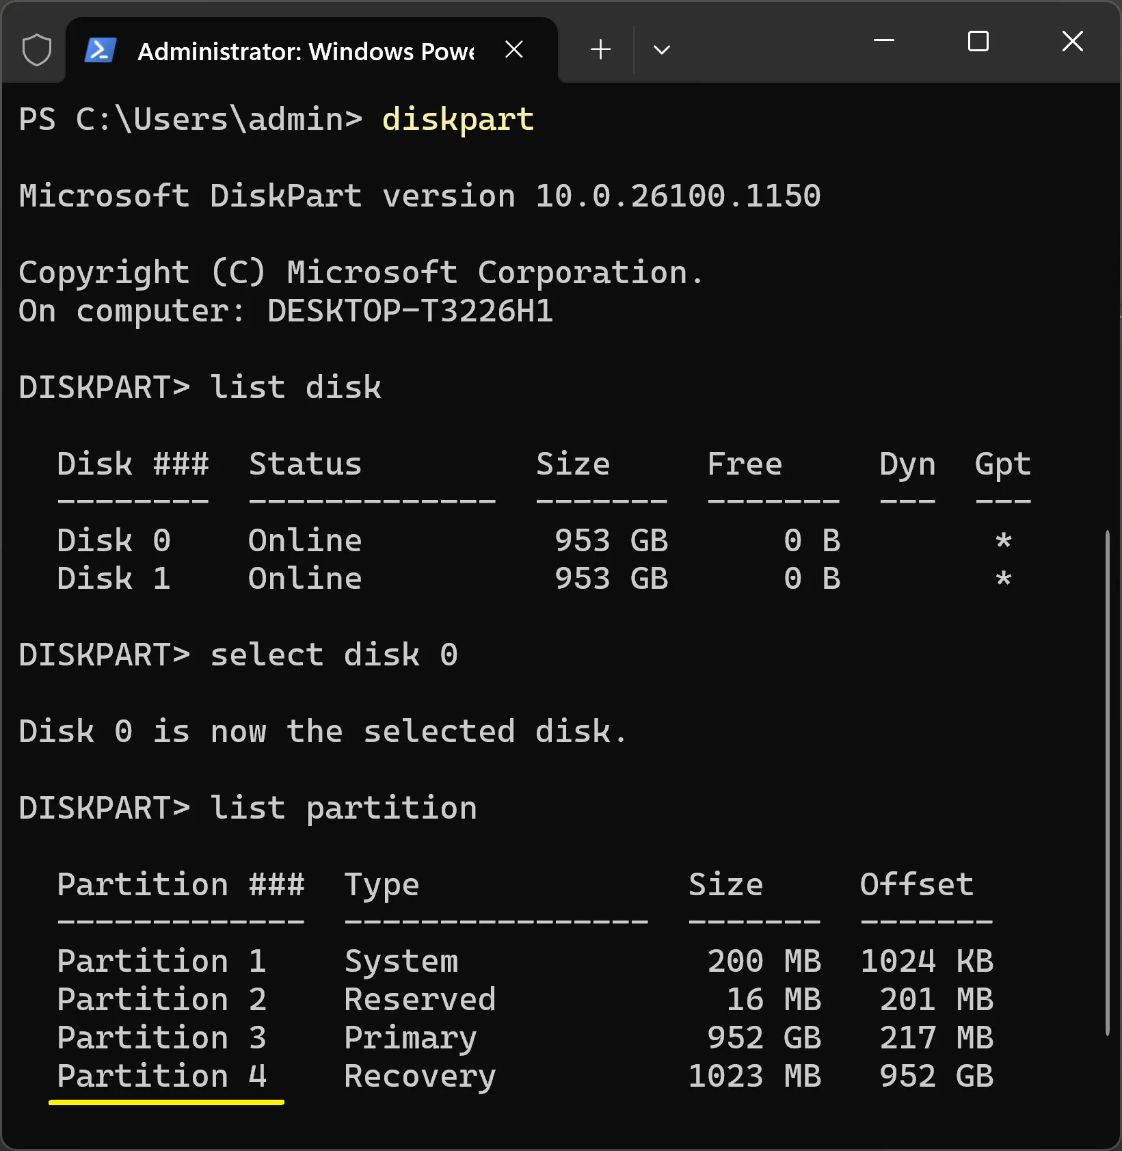Image resolution: width=1122 pixels, height=1151 pixels.
Task: Click the 'Gpt' column header
Action: (1003, 465)
